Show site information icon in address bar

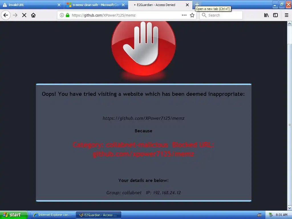pyautogui.click(x=62, y=15)
